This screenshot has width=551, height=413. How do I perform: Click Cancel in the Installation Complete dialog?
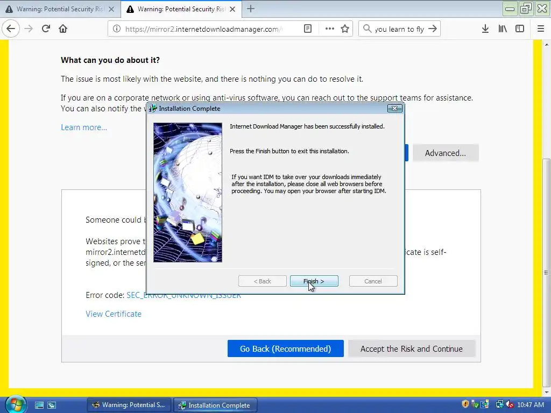coord(373,281)
